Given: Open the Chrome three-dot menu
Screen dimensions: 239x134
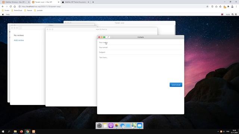Looking at the screenshot, I should coord(236,7).
